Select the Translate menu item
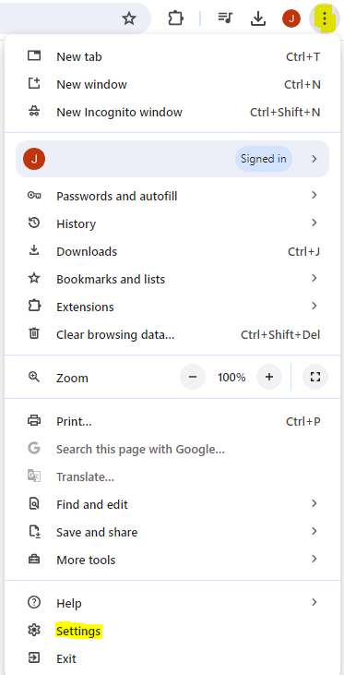 [172, 476]
